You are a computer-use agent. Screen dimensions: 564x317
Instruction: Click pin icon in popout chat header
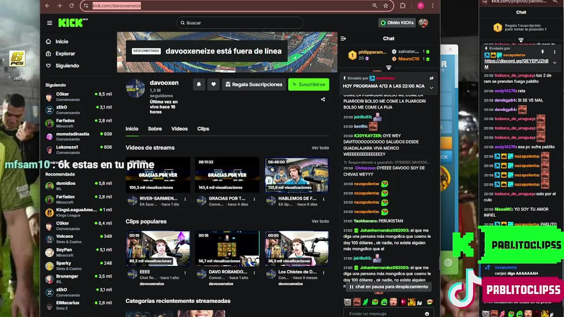click(542, 52)
